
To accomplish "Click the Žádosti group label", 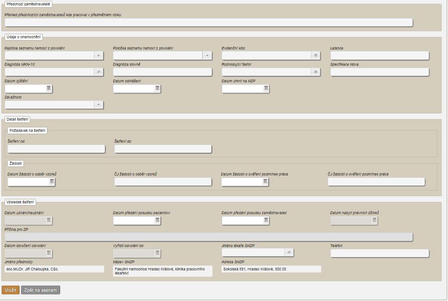I will pos(15,163).
